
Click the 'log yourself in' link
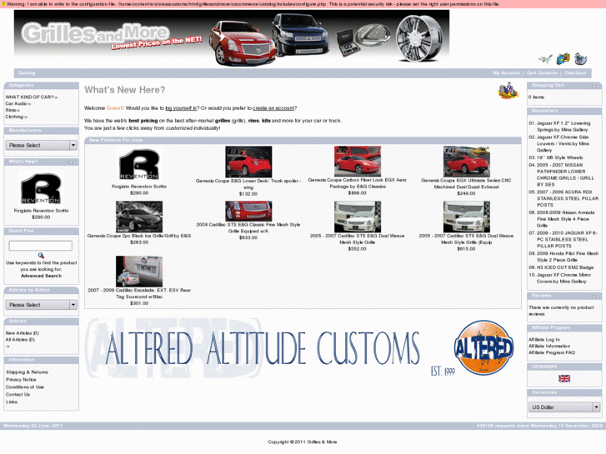coord(181,108)
